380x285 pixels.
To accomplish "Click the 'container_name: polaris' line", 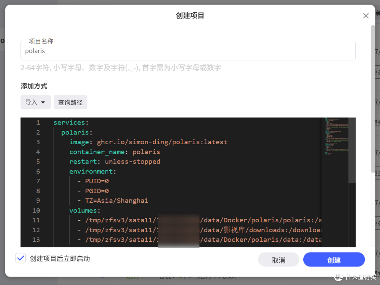I will coord(115,152).
